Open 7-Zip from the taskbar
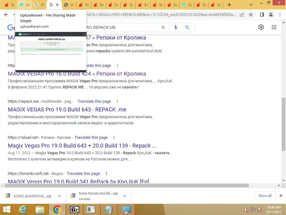Image resolution: width=286 pixels, height=215 pixels. click(74, 209)
